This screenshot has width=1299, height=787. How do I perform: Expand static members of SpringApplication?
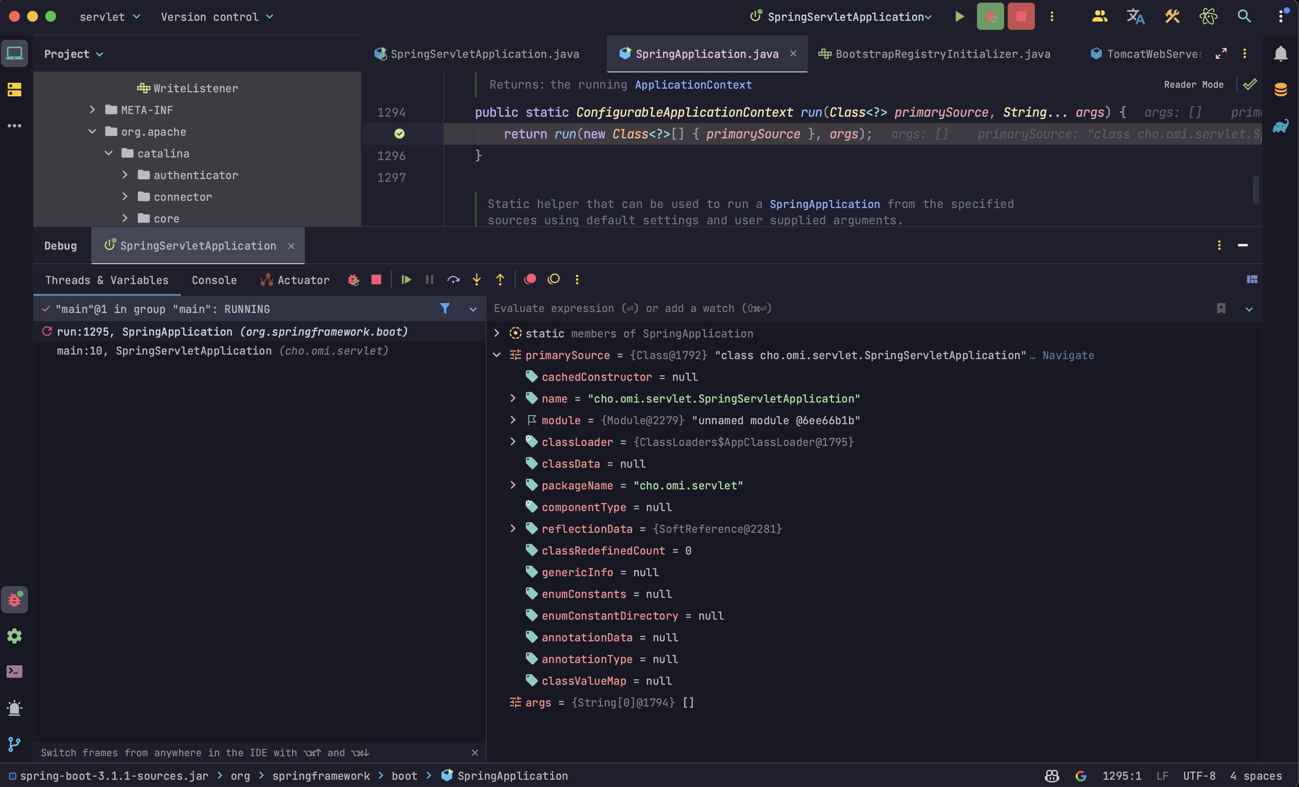coord(496,333)
